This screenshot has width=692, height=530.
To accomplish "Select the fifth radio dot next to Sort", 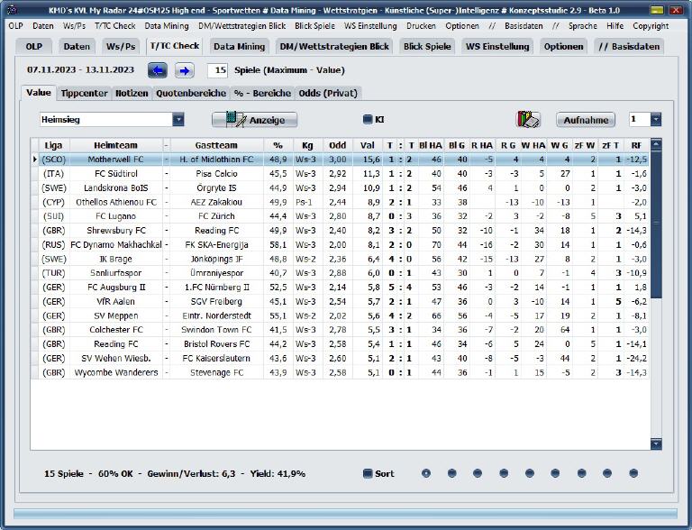I will click(530, 473).
